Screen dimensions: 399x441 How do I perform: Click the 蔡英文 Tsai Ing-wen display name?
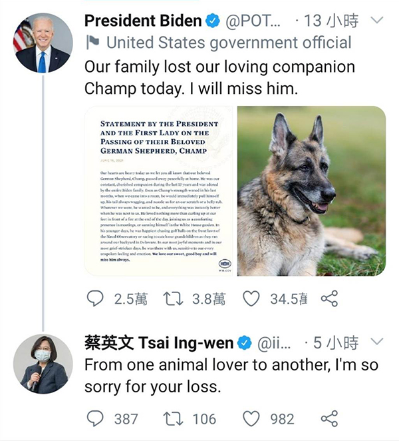pyautogui.click(x=159, y=343)
